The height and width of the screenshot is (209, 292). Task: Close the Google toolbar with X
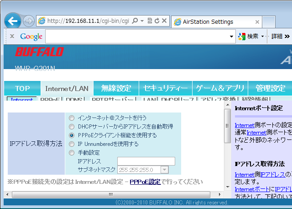tap(12, 36)
